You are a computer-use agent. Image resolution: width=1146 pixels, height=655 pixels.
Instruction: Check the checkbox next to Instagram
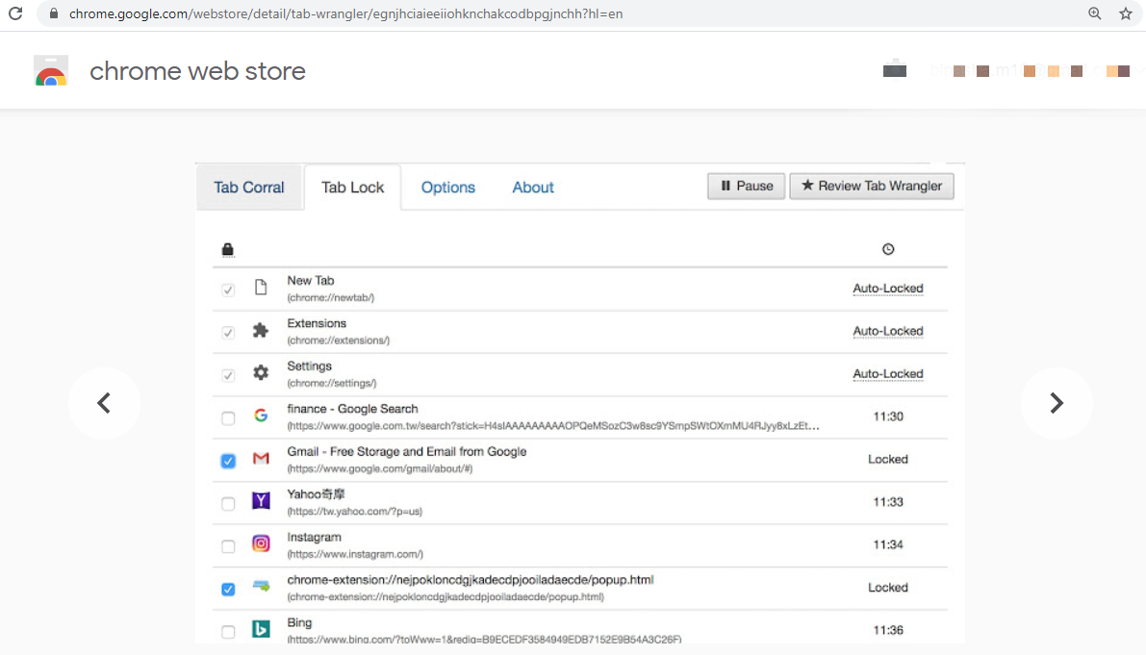pyautogui.click(x=228, y=544)
